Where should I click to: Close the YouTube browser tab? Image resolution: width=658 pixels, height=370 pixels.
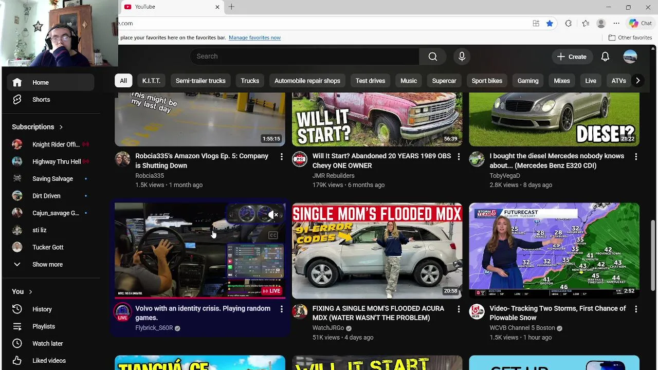(x=217, y=7)
